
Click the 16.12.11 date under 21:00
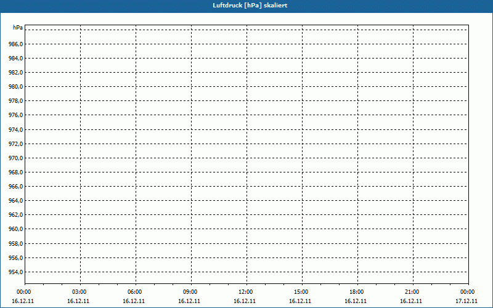click(x=411, y=301)
